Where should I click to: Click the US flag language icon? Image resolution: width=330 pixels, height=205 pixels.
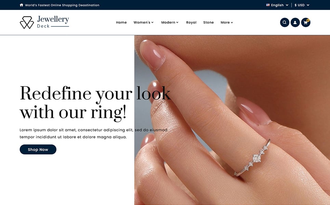point(268,5)
